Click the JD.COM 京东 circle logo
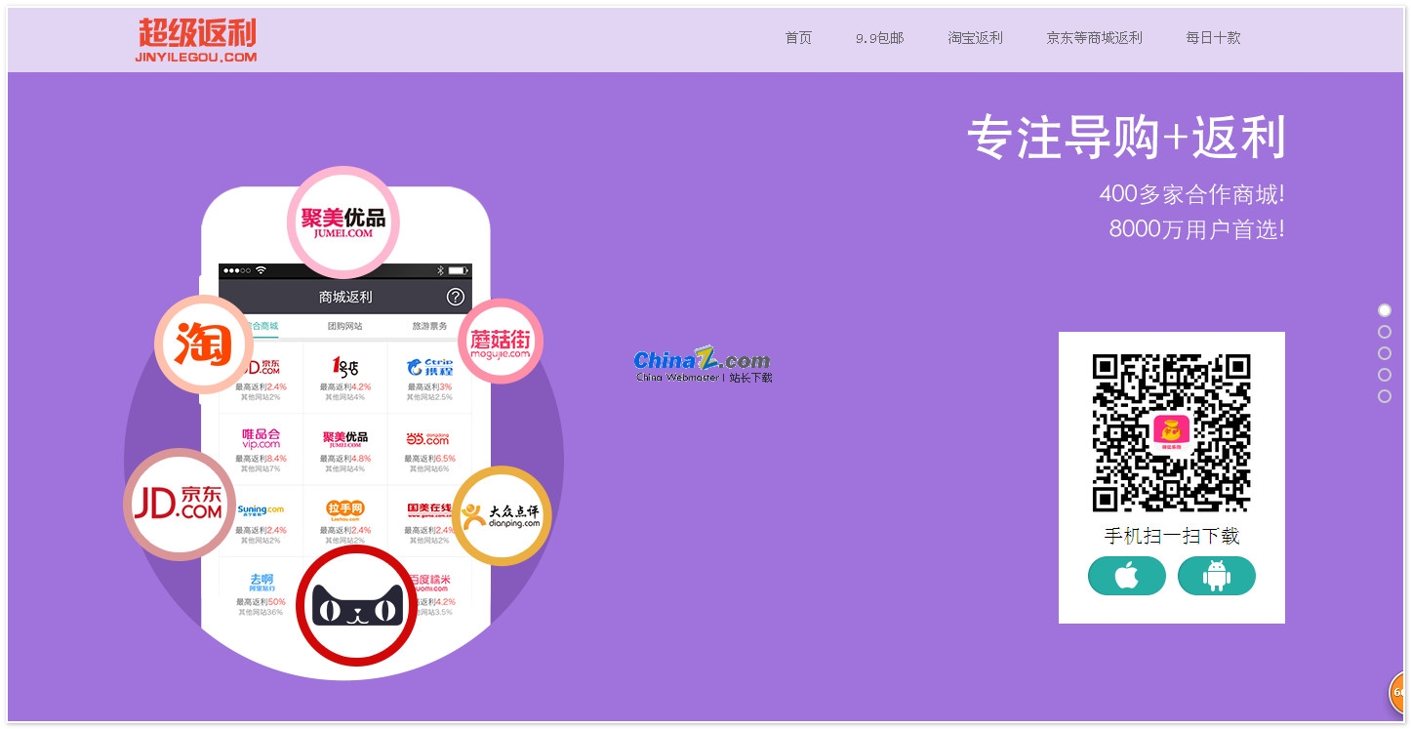Image resolution: width=1411 pixels, height=729 pixels. [180, 505]
